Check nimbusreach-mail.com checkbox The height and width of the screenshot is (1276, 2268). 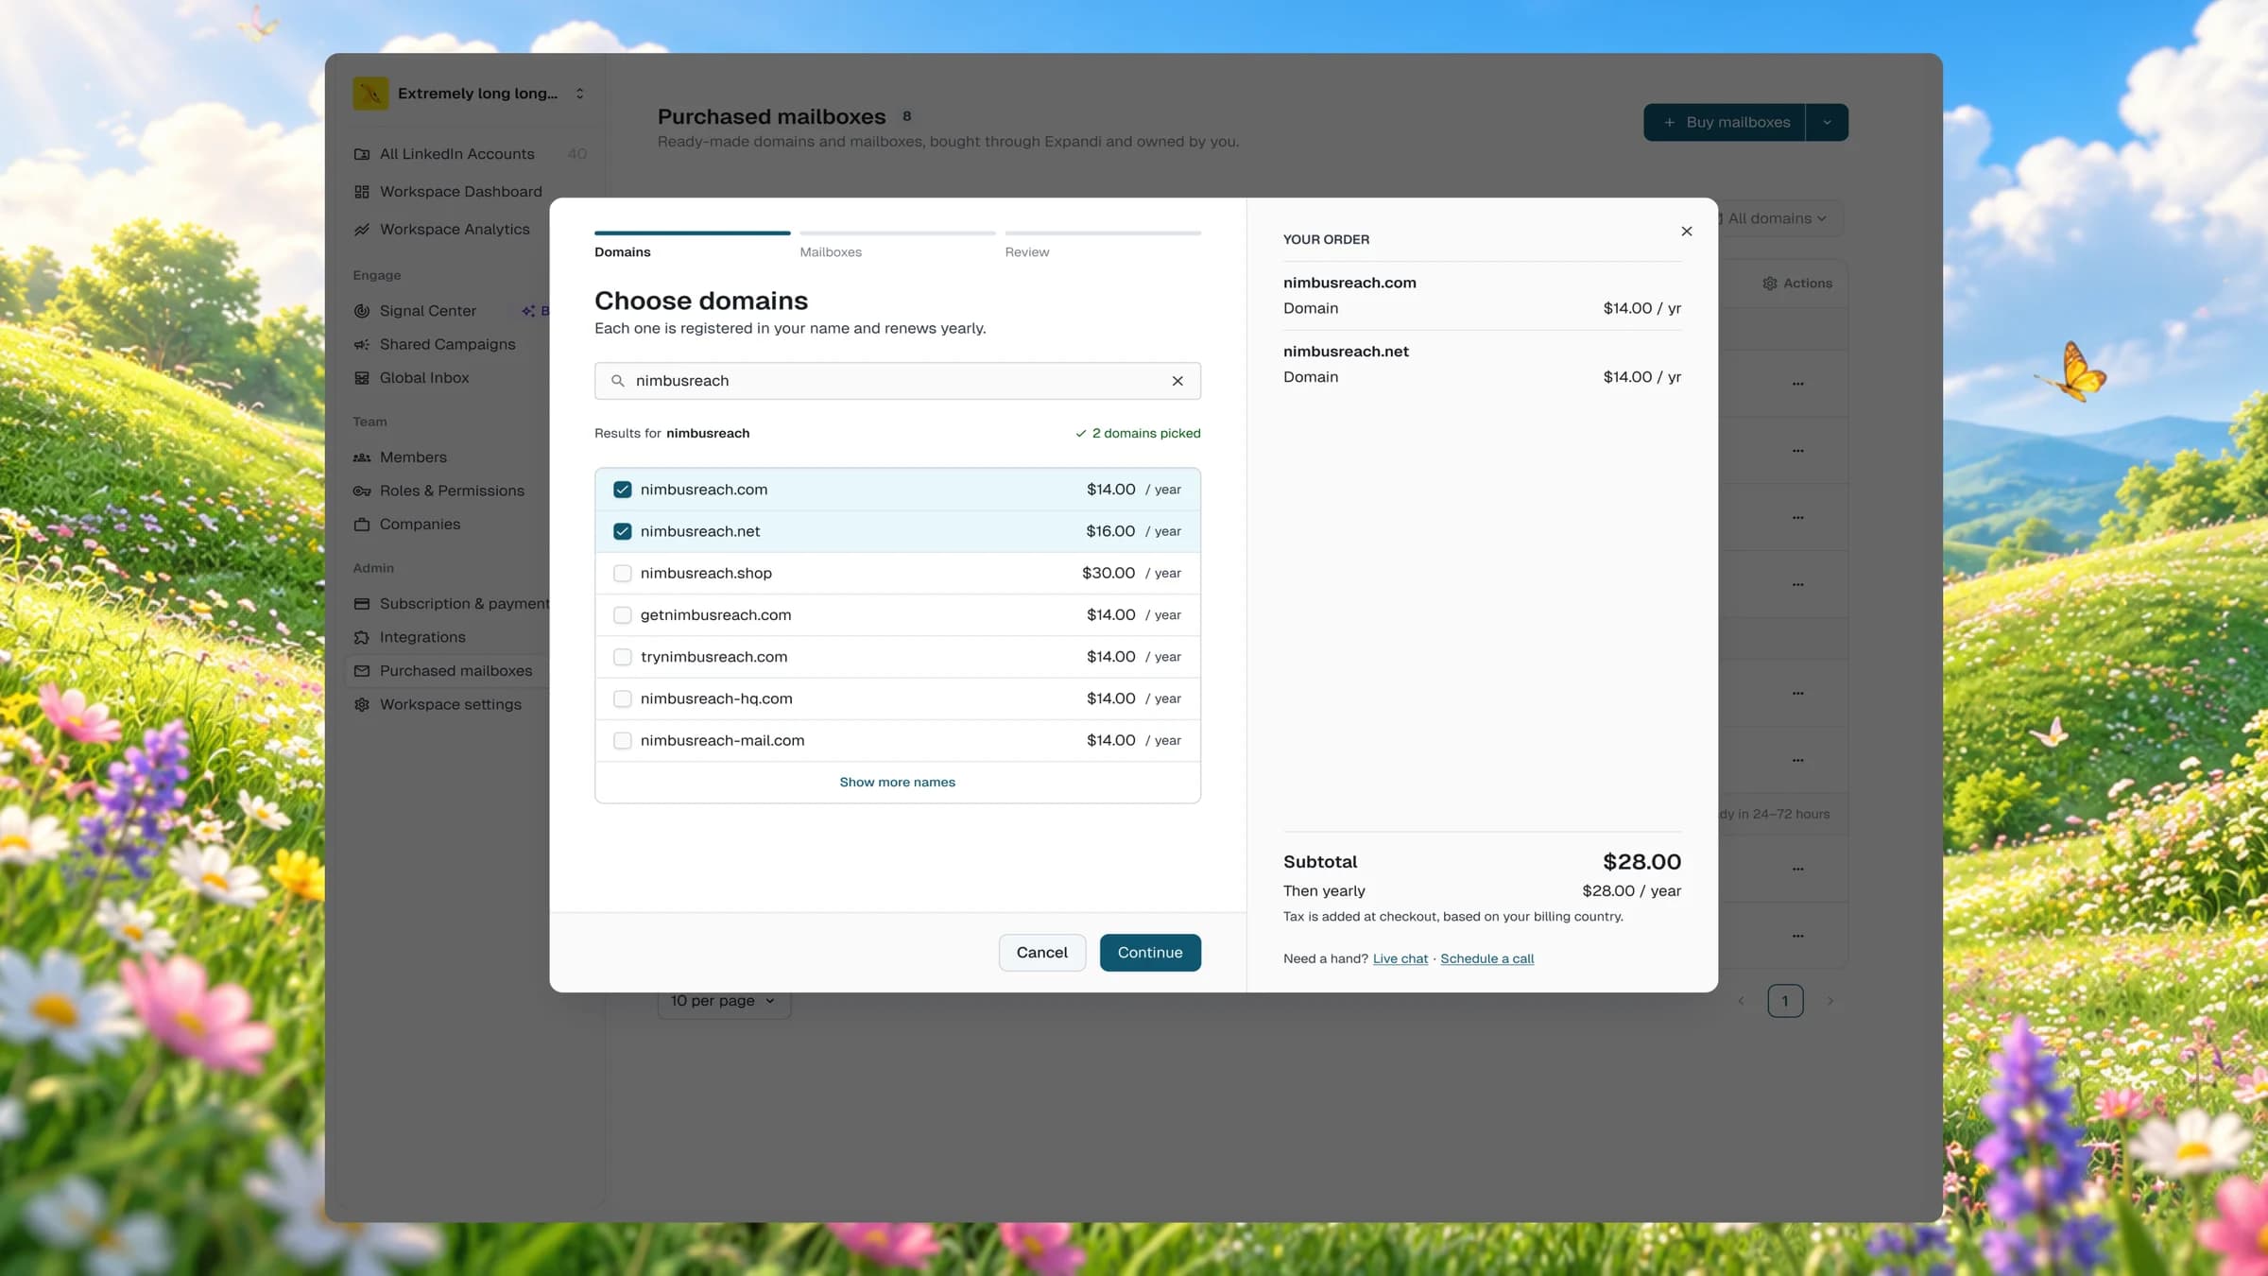pos(623,741)
